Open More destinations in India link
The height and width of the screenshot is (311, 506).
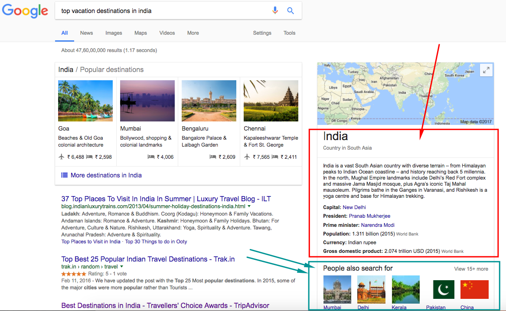point(106,175)
